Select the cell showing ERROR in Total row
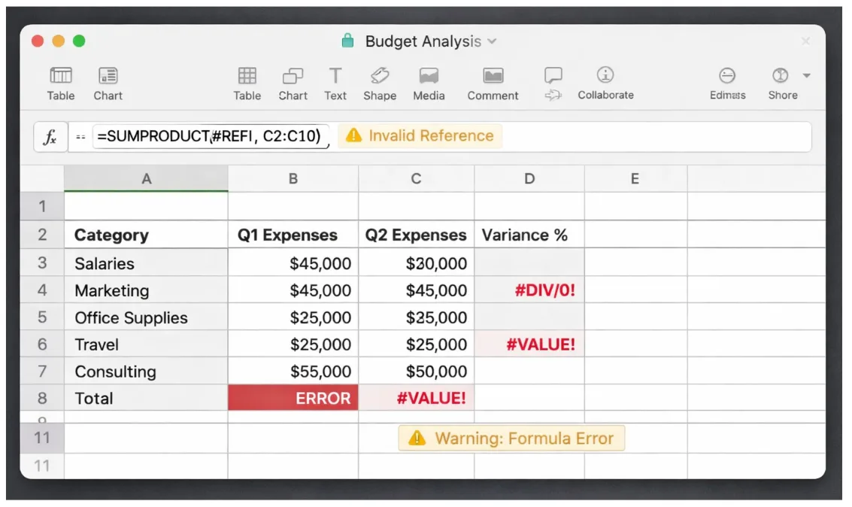The width and height of the screenshot is (852, 507). (x=292, y=398)
